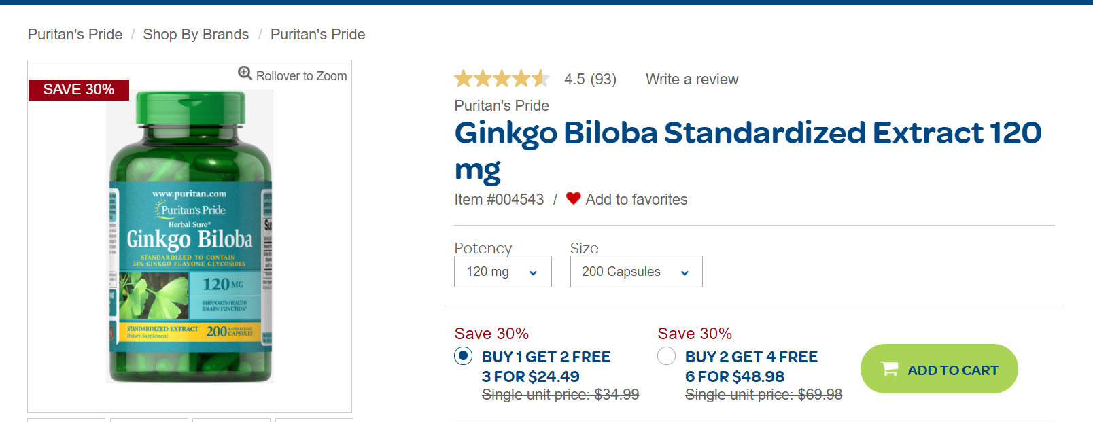Click the chevron arrow in Size selector
Viewport: 1093px width, 422px height.
click(x=684, y=272)
